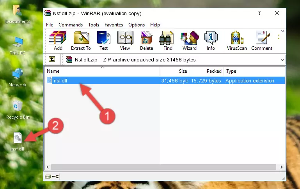Click the horizontal scrollbar right arrow

point(281,167)
